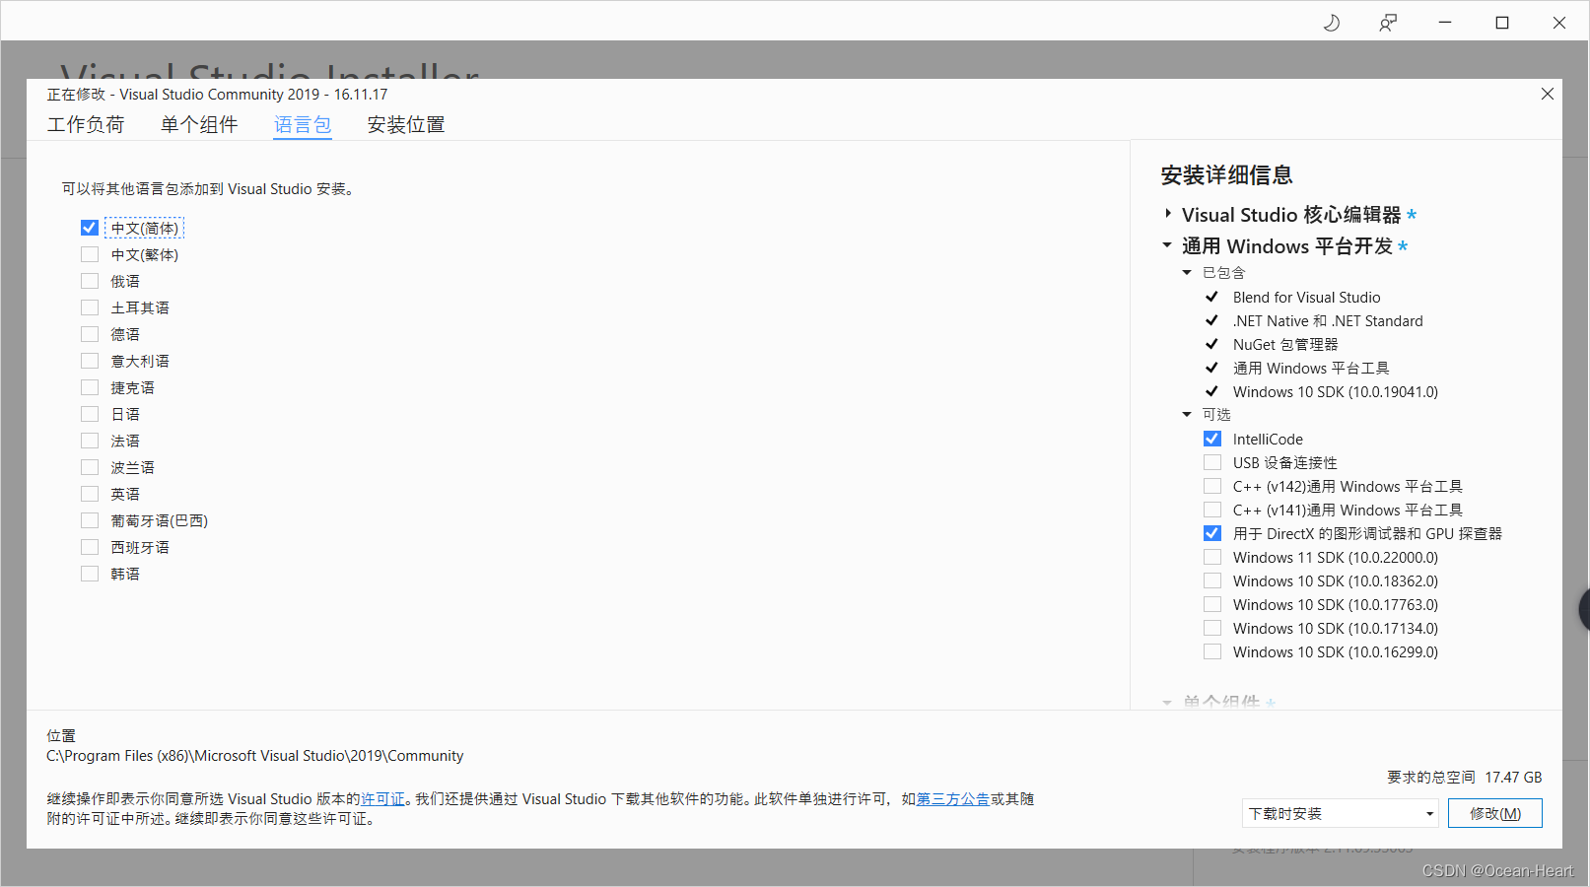
Task: Collapse the 已包含 group
Action: 1187,273
